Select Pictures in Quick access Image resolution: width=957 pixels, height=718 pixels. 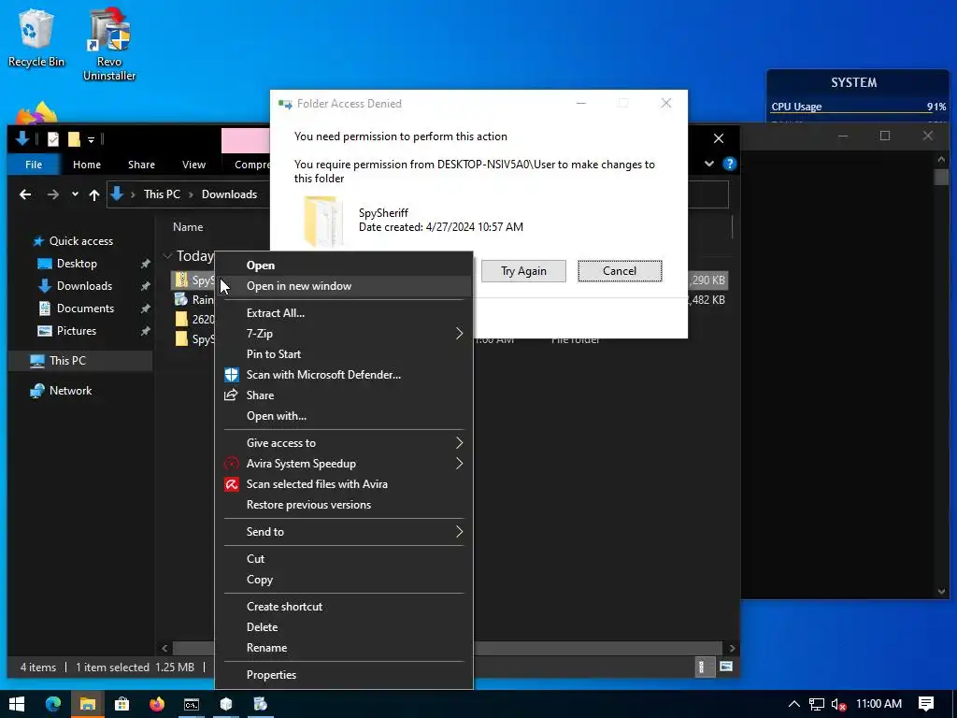[x=77, y=331]
